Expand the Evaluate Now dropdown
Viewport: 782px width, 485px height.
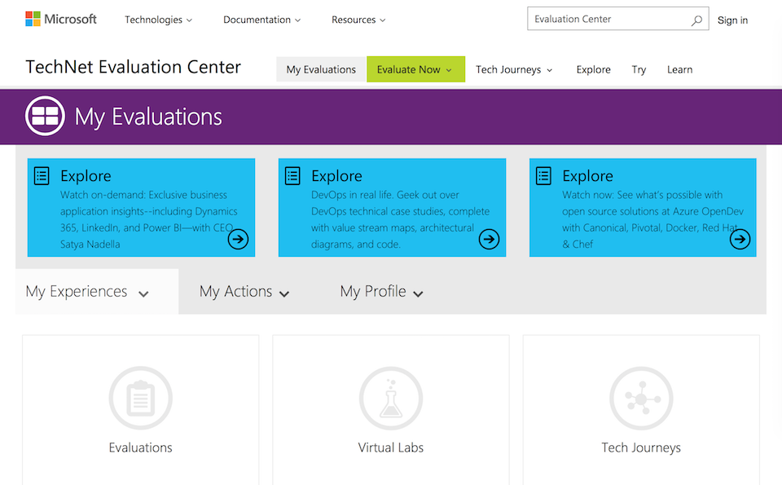[415, 69]
